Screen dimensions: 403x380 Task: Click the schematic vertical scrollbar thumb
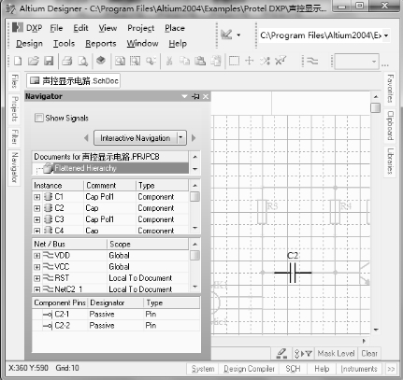coord(376,108)
